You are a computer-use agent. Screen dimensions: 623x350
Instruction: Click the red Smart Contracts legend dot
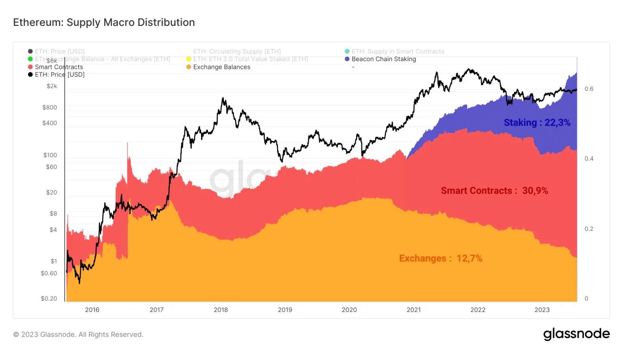(30, 67)
